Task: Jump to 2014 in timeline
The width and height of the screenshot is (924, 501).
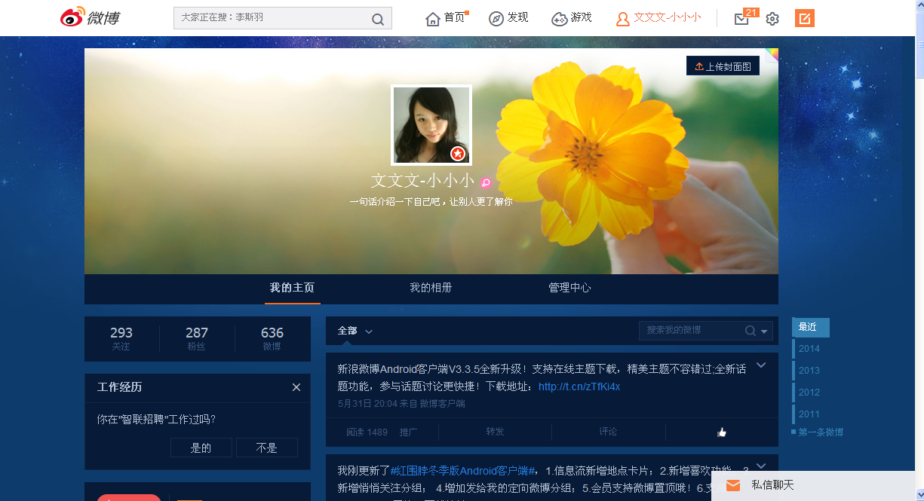Action: click(x=809, y=349)
